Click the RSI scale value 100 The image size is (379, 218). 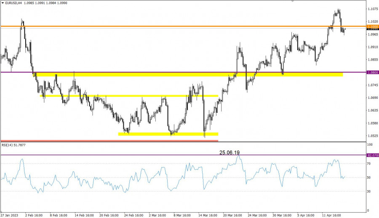coord(371,144)
